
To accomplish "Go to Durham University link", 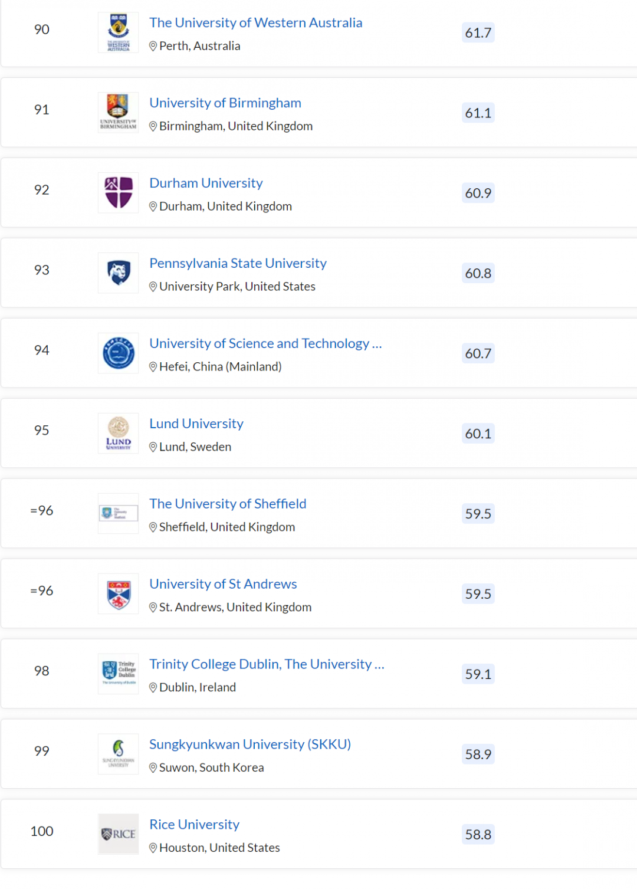I will (206, 183).
